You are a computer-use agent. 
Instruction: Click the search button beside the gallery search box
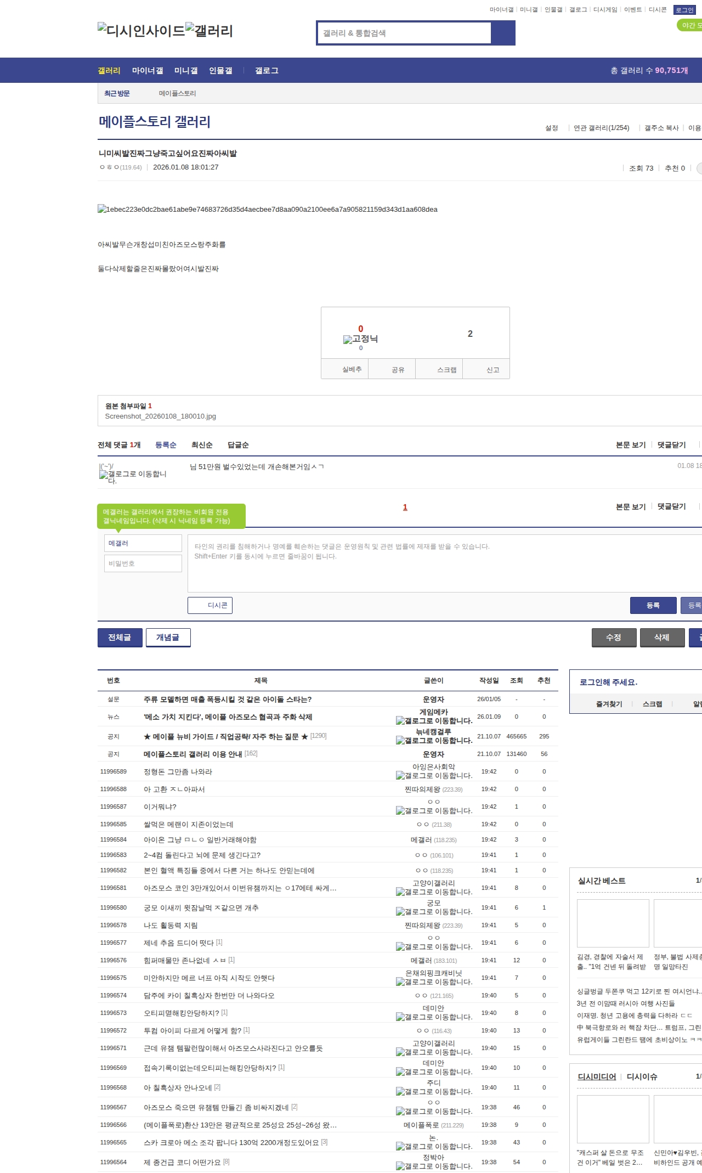point(503,33)
